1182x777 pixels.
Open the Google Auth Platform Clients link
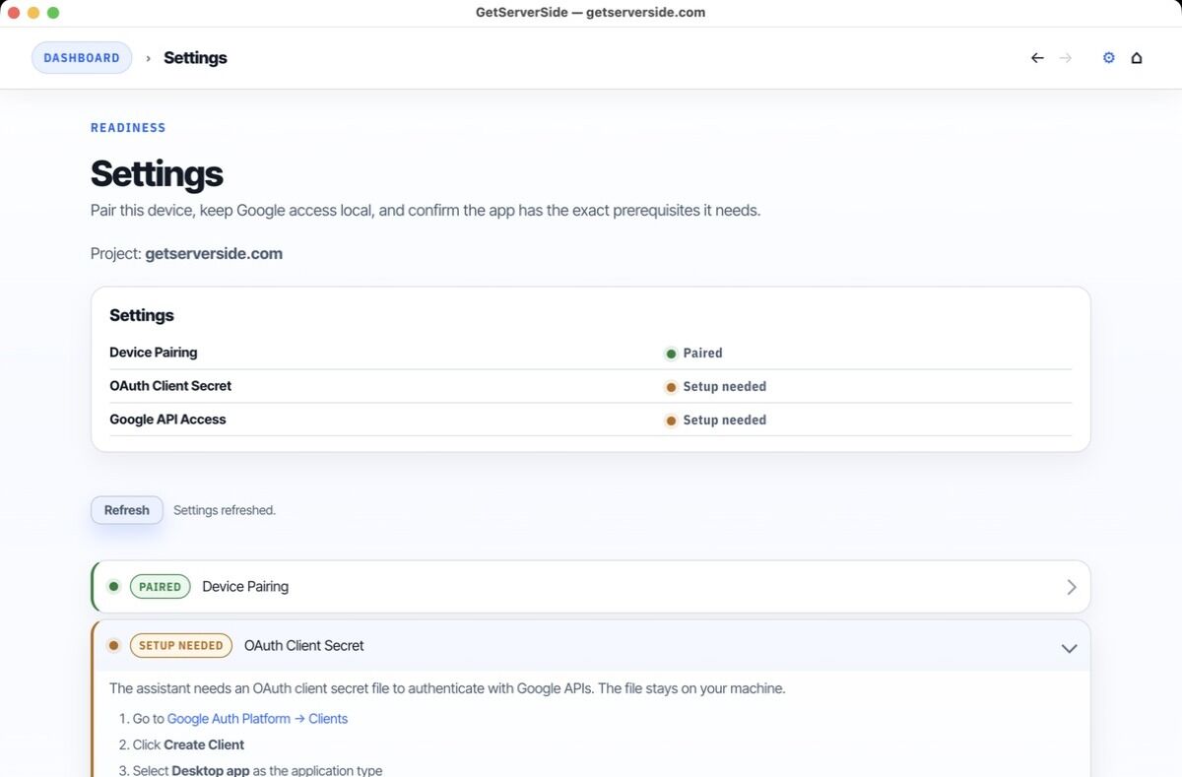coord(258,718)
